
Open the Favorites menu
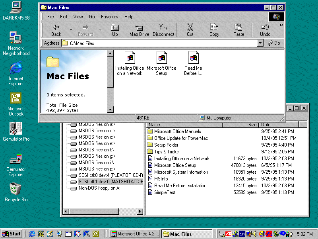click(x=110, y=17)
